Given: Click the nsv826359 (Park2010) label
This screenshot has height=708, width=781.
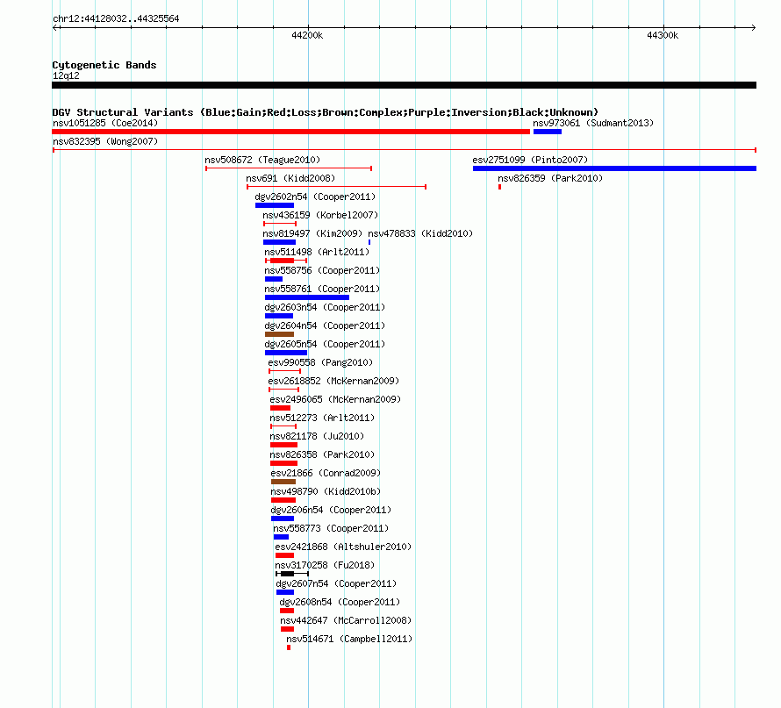Looking at the screenshot, I should tap(550, 178).
